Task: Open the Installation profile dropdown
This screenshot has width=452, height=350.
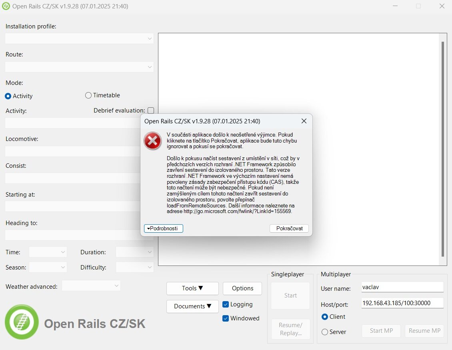Action: click(79, 38)
